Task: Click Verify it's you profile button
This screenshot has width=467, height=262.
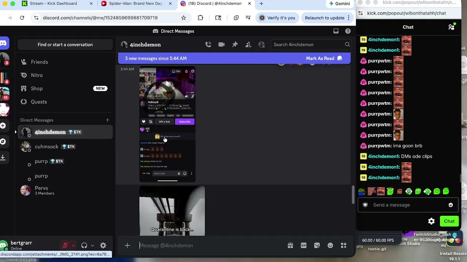Action: [x=277, y=18]
